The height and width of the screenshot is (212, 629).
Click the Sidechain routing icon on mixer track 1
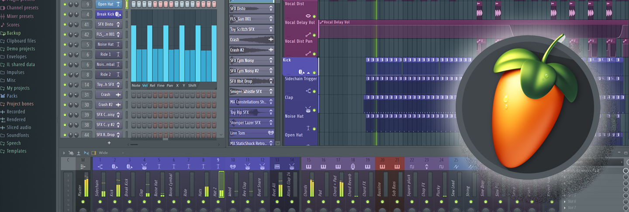[x=100, y=167]
